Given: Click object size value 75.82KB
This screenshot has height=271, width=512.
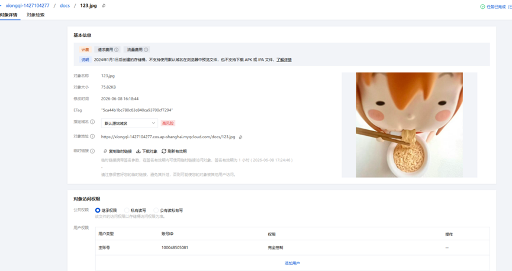Looking at the screenshot, I should point(108,87).
